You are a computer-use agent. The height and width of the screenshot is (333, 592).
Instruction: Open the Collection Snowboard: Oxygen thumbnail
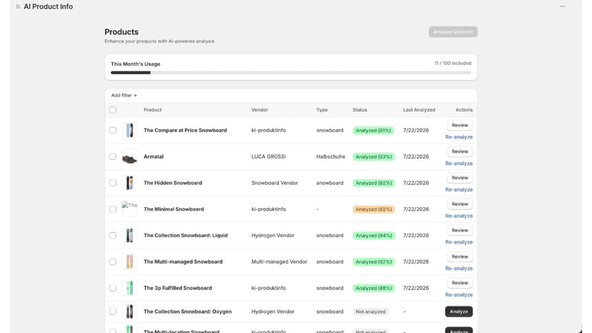129,312
